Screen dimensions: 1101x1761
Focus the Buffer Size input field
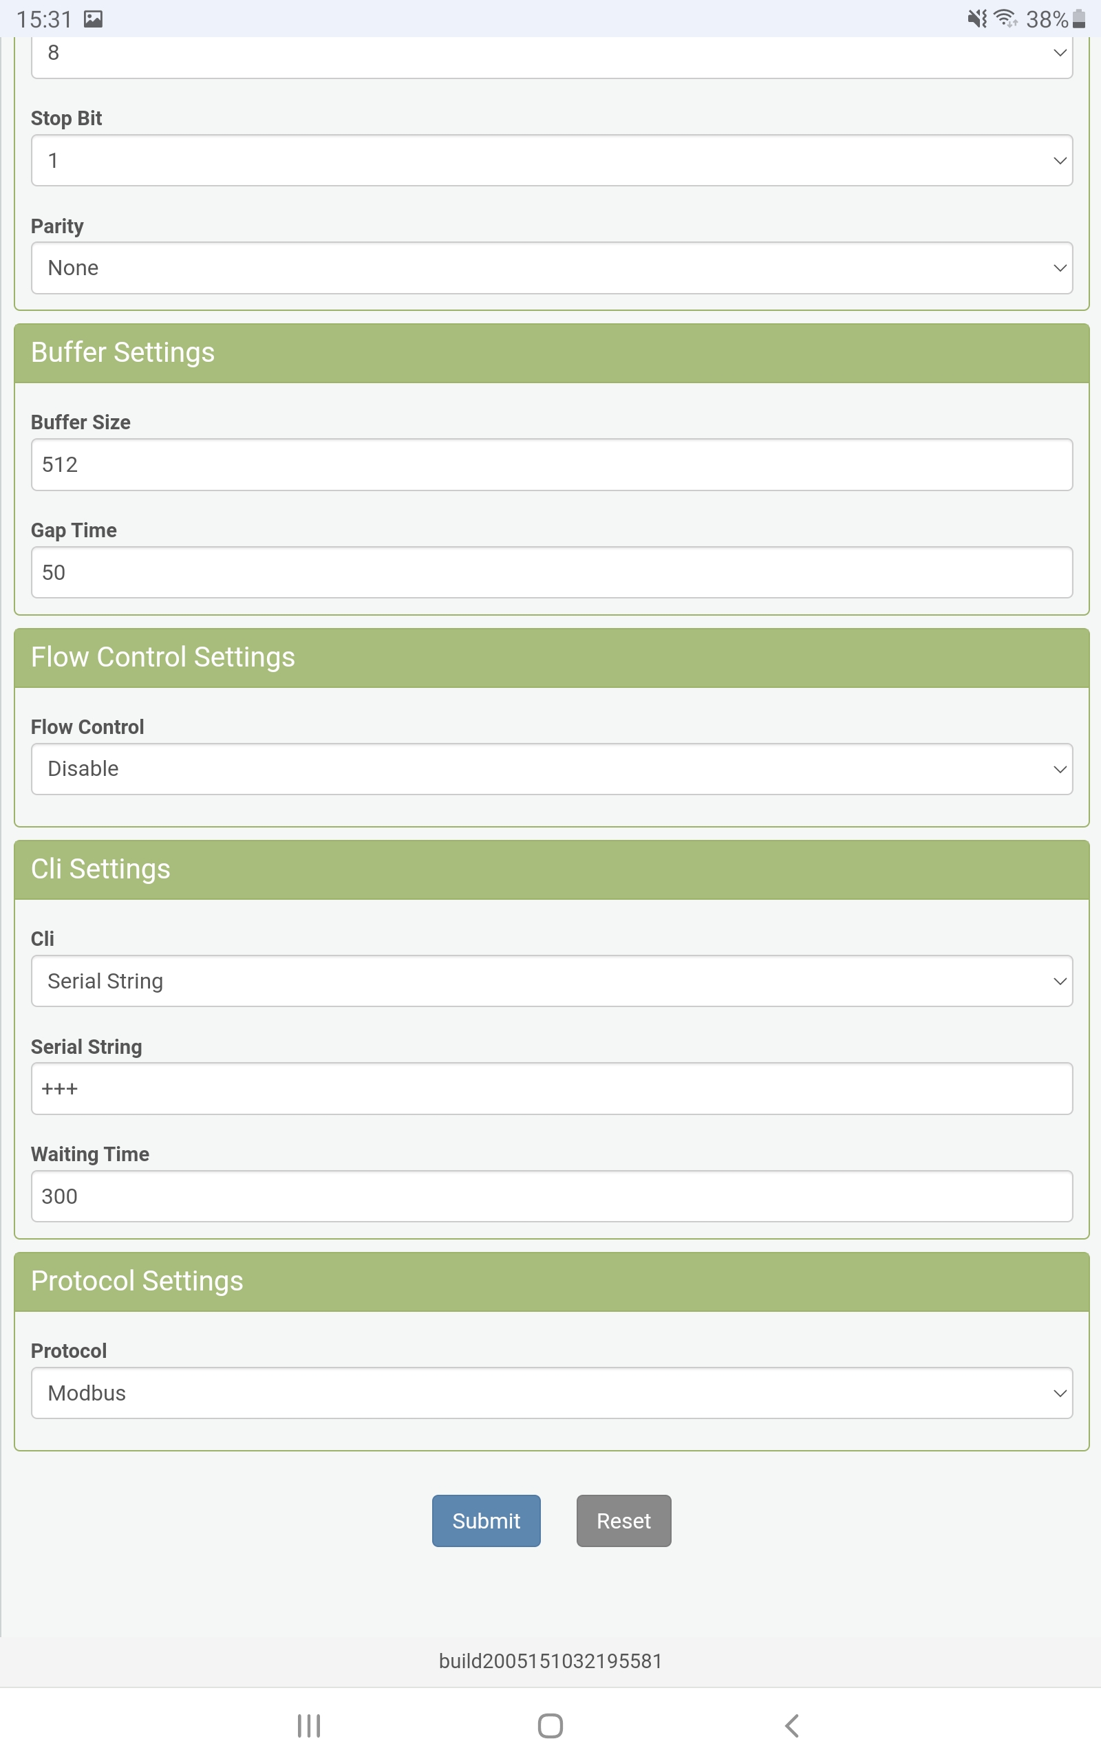[x=551, y=464]
